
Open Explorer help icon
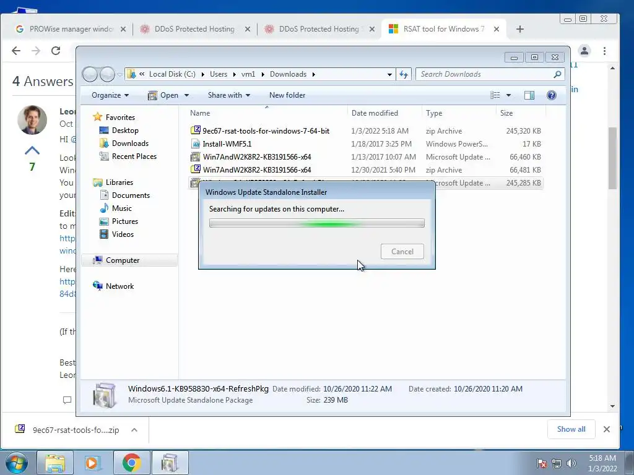551,95
